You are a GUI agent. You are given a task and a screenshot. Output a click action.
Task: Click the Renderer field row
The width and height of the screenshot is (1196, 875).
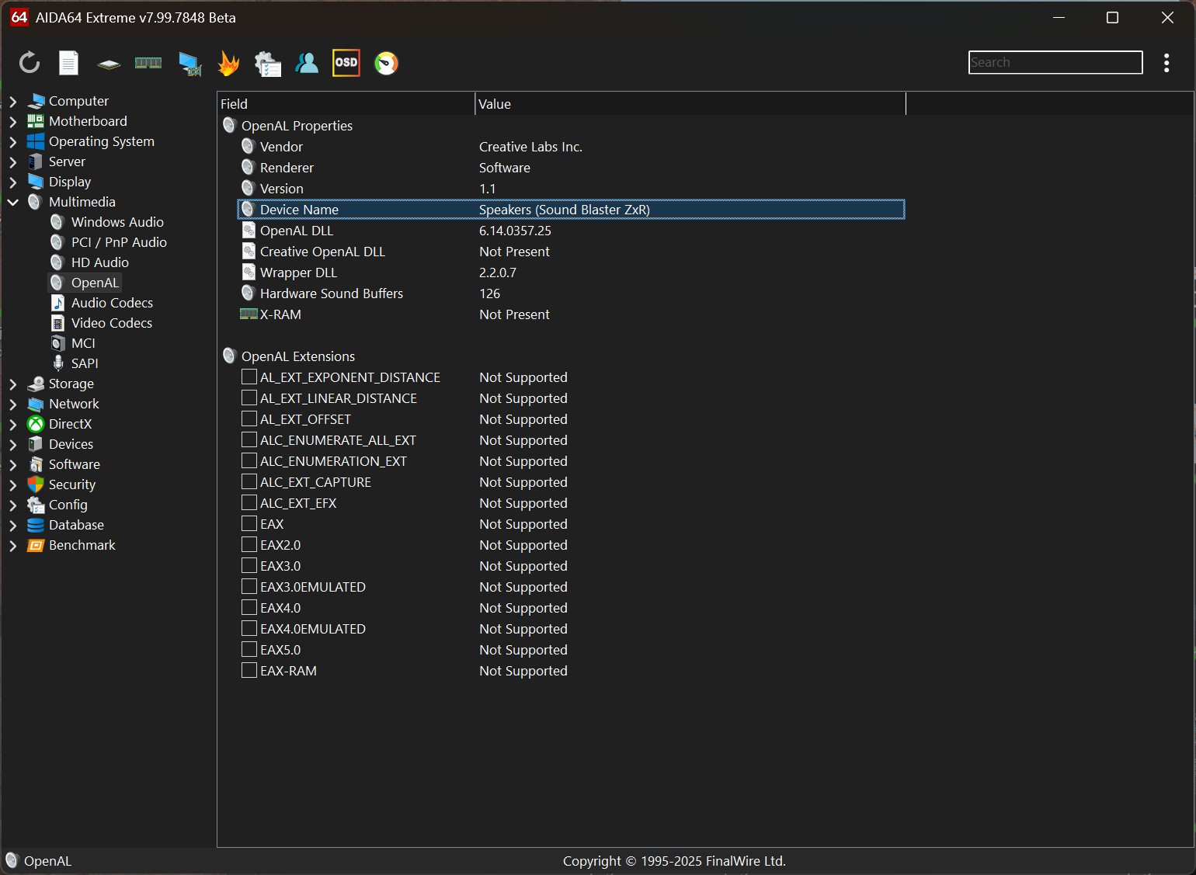[x=571, y=168]
